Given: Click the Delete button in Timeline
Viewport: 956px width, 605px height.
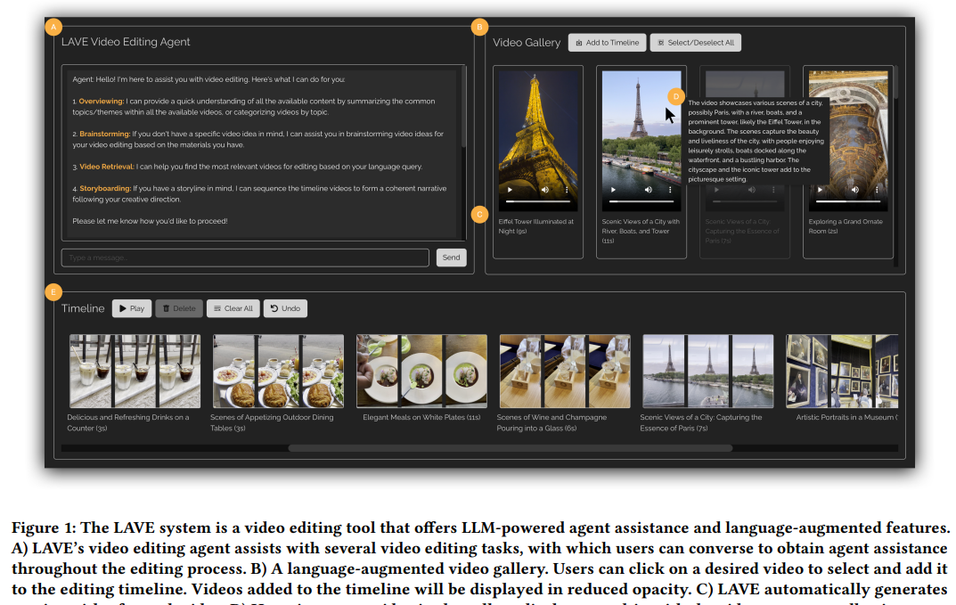Looking at the screenshot, I should (179, 308).
